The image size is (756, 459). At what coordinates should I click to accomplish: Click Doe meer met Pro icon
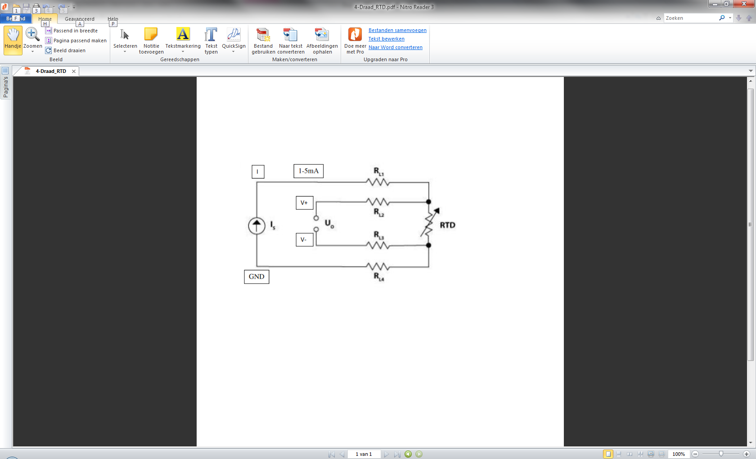[355, 35]
